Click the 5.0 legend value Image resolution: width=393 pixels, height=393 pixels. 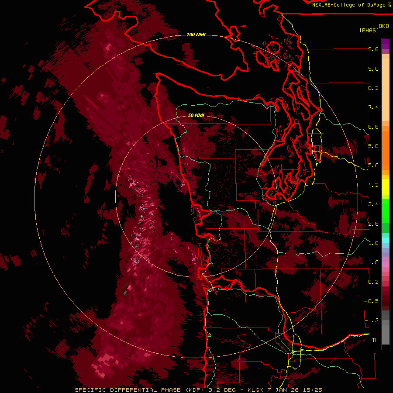(x=373, y=165)
